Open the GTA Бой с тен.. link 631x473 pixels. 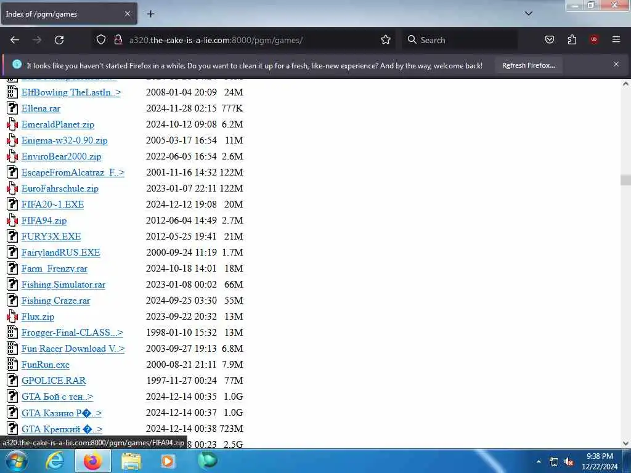pos(57,397)
